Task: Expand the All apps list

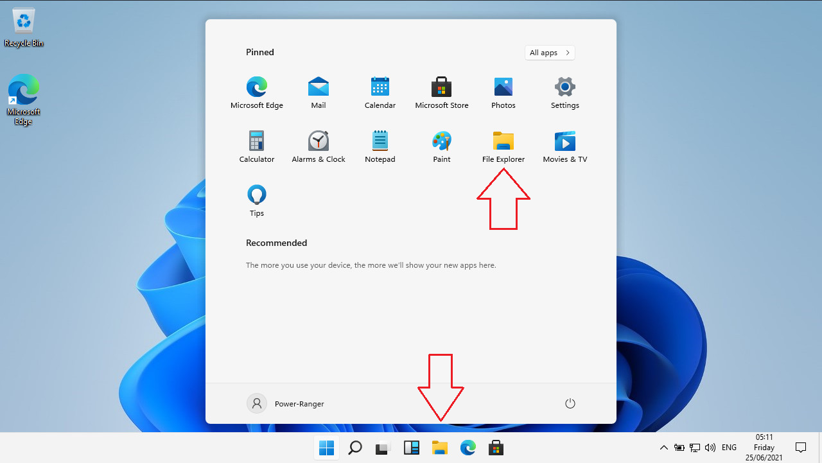Action: coord(550,53)
